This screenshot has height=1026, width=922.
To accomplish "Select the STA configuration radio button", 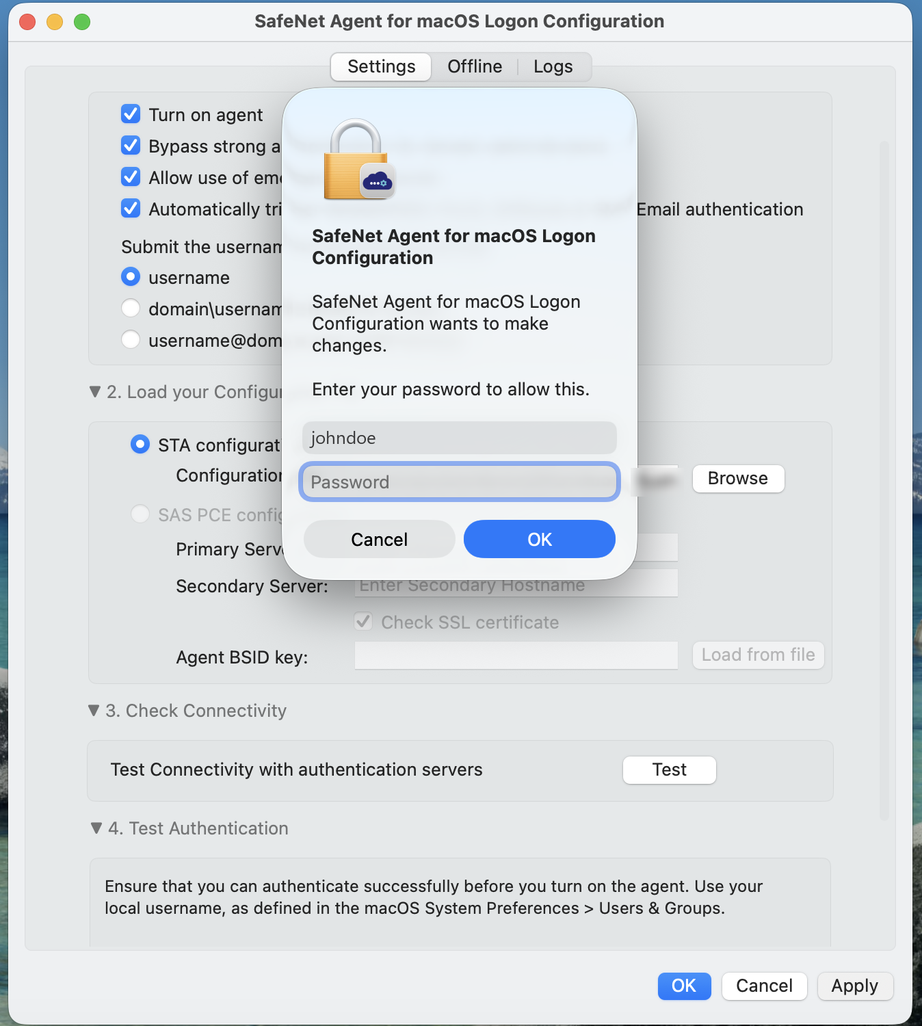I will tap(140, 445).
